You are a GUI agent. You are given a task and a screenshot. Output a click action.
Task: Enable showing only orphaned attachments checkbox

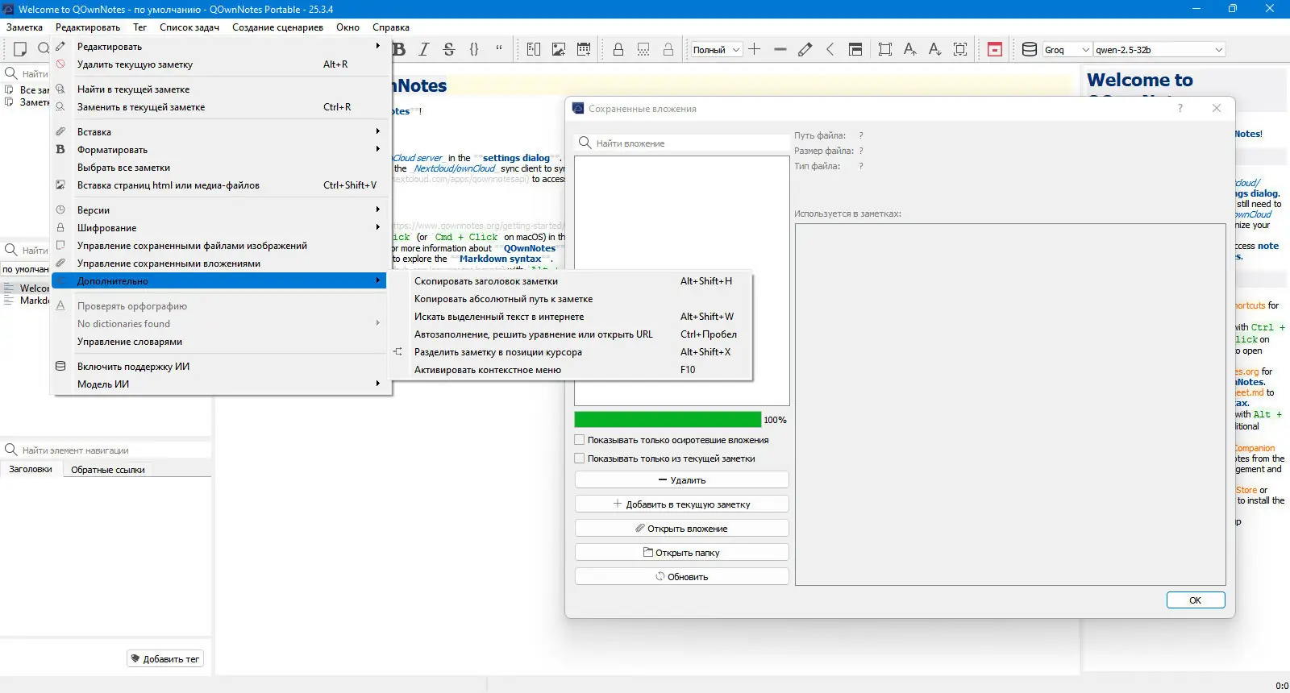click(x=580, y=440)
